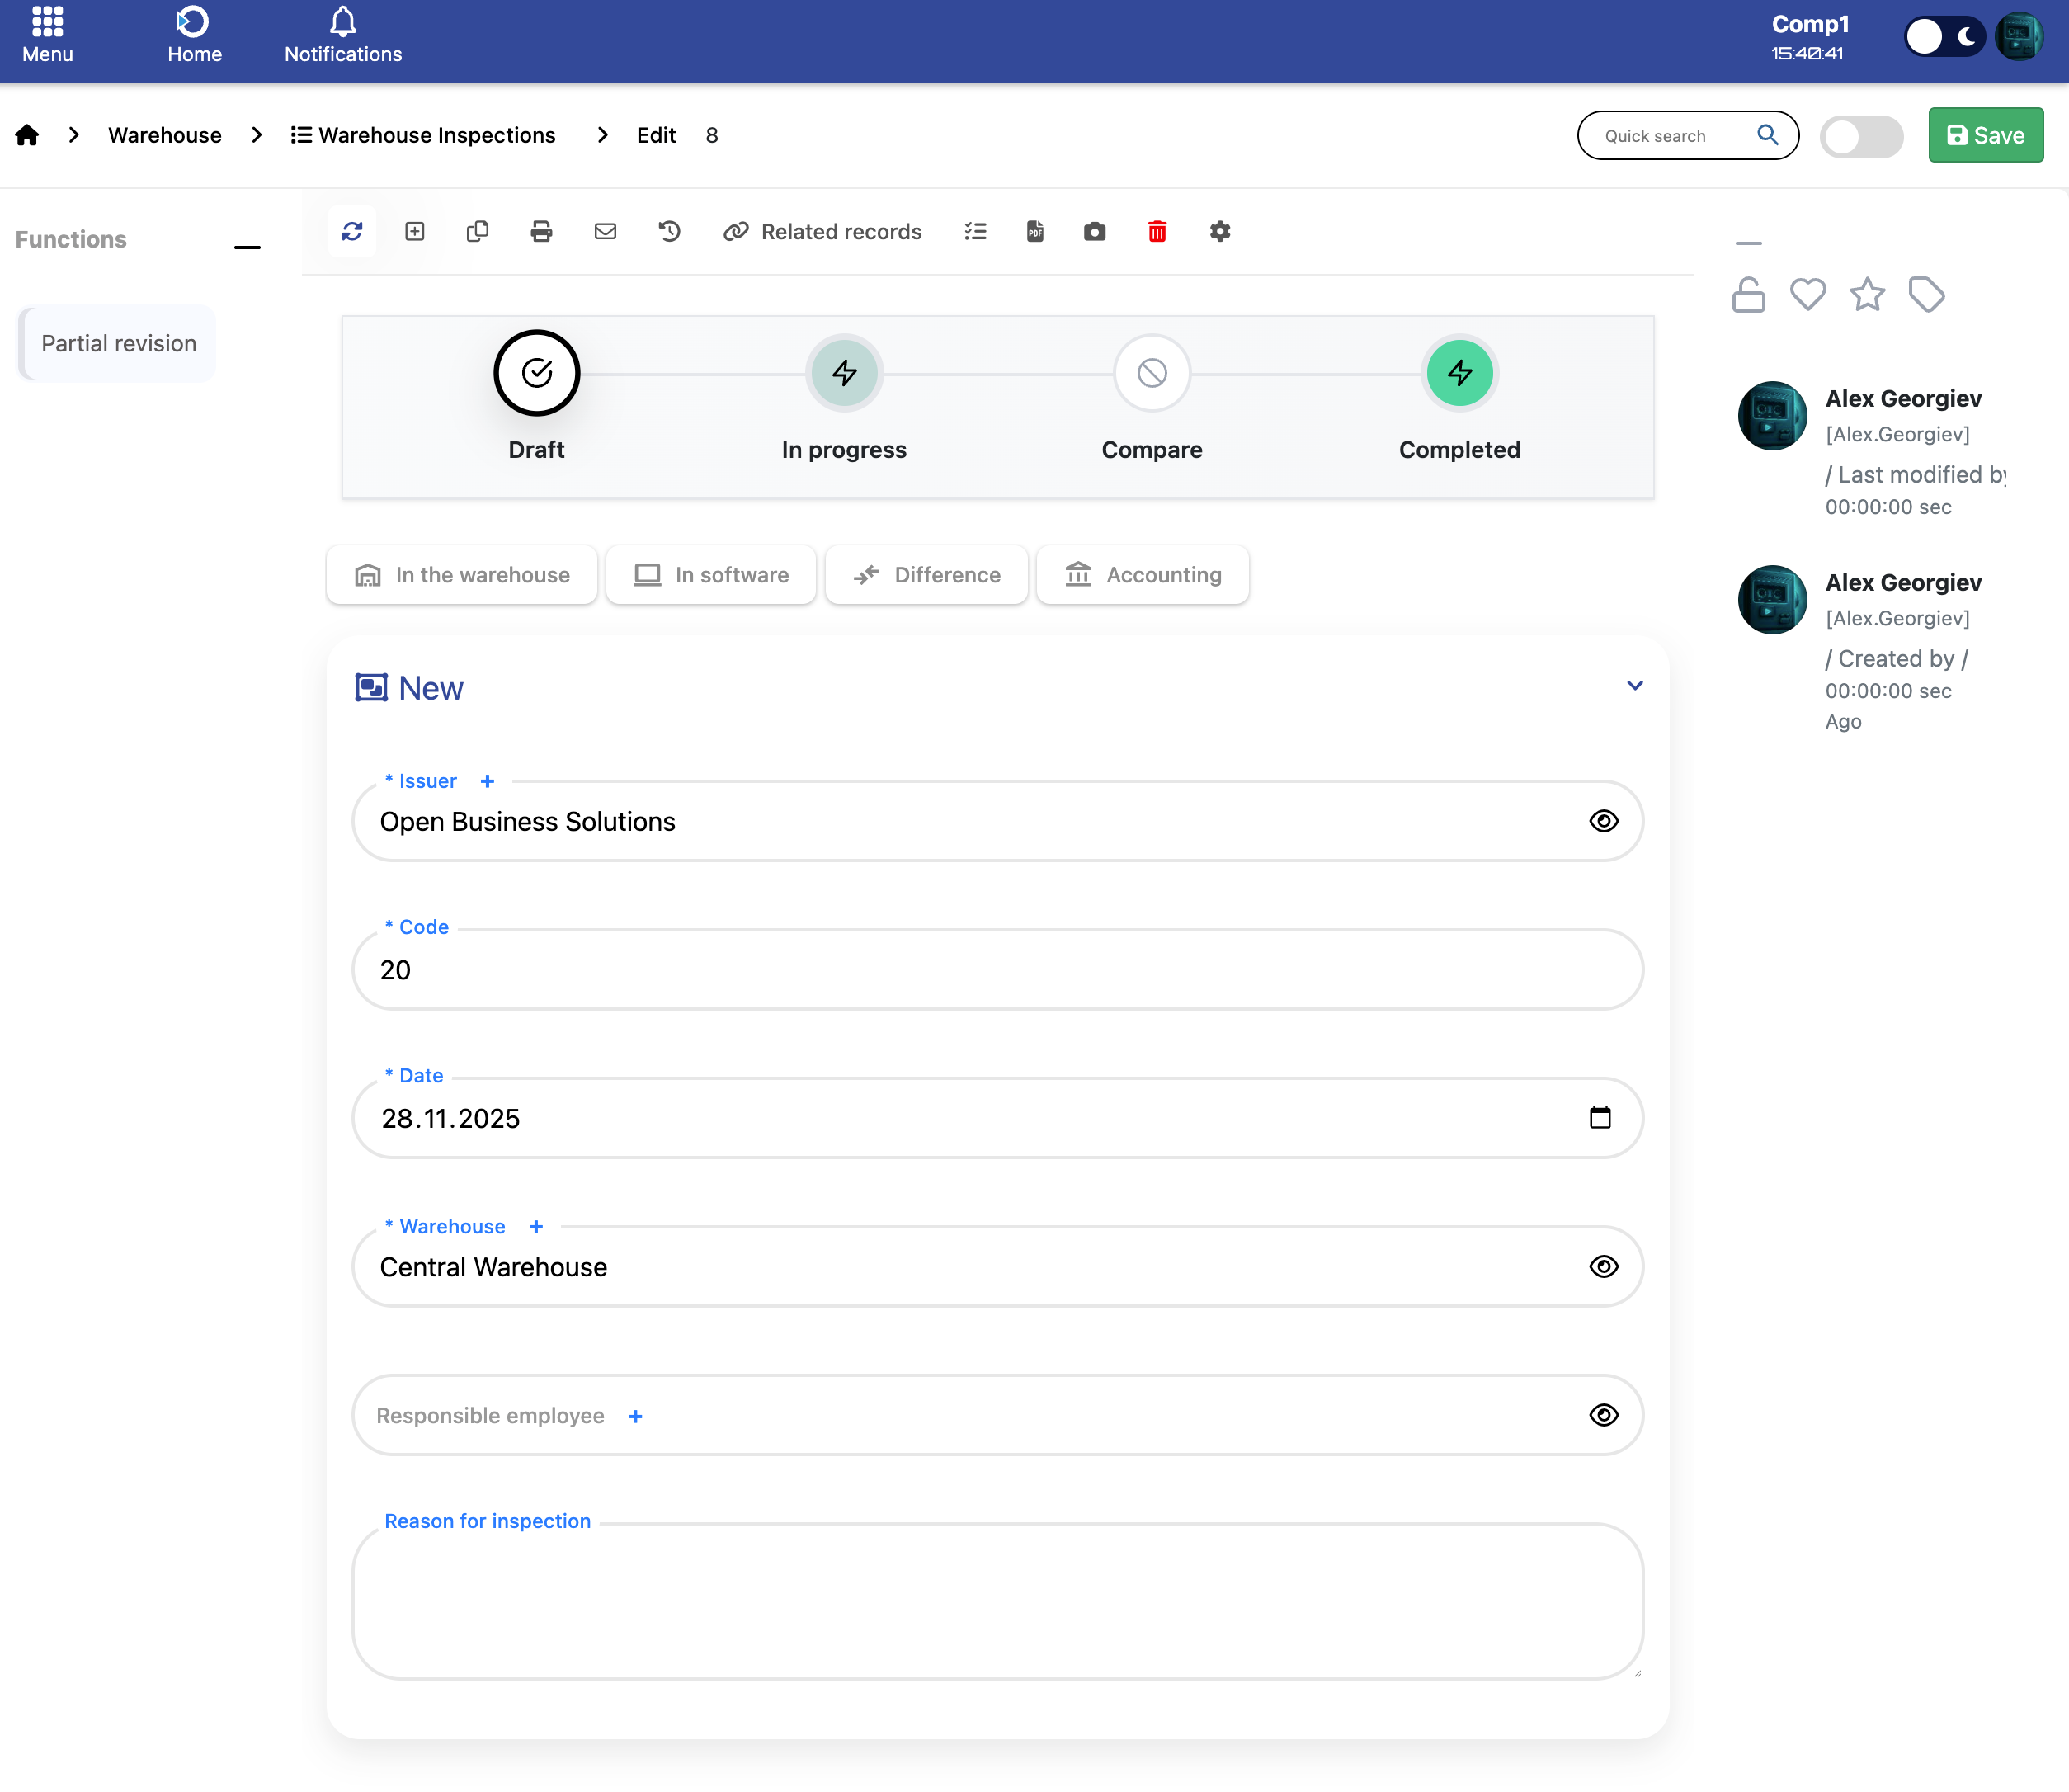Open the Accounting tab
The image size is (2069, 1792).
[1143, 575]
